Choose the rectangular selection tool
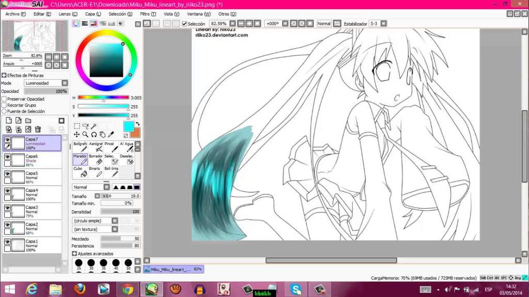The width and height of the screenshot is (529, 297). click(77, 126)
